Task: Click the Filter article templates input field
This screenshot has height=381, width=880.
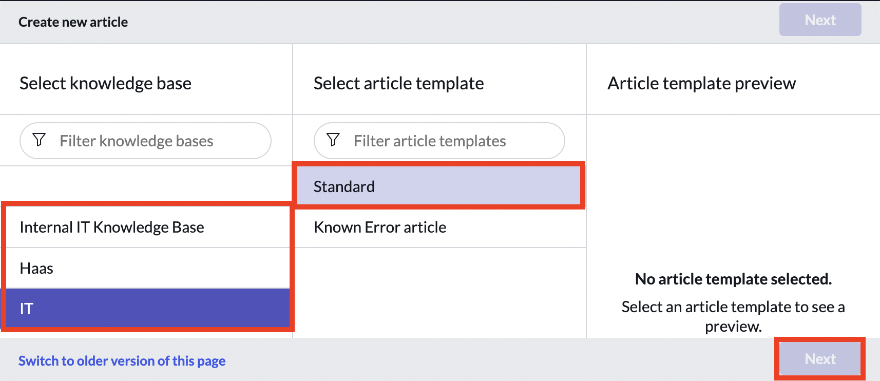Action: tap(439, 140)
